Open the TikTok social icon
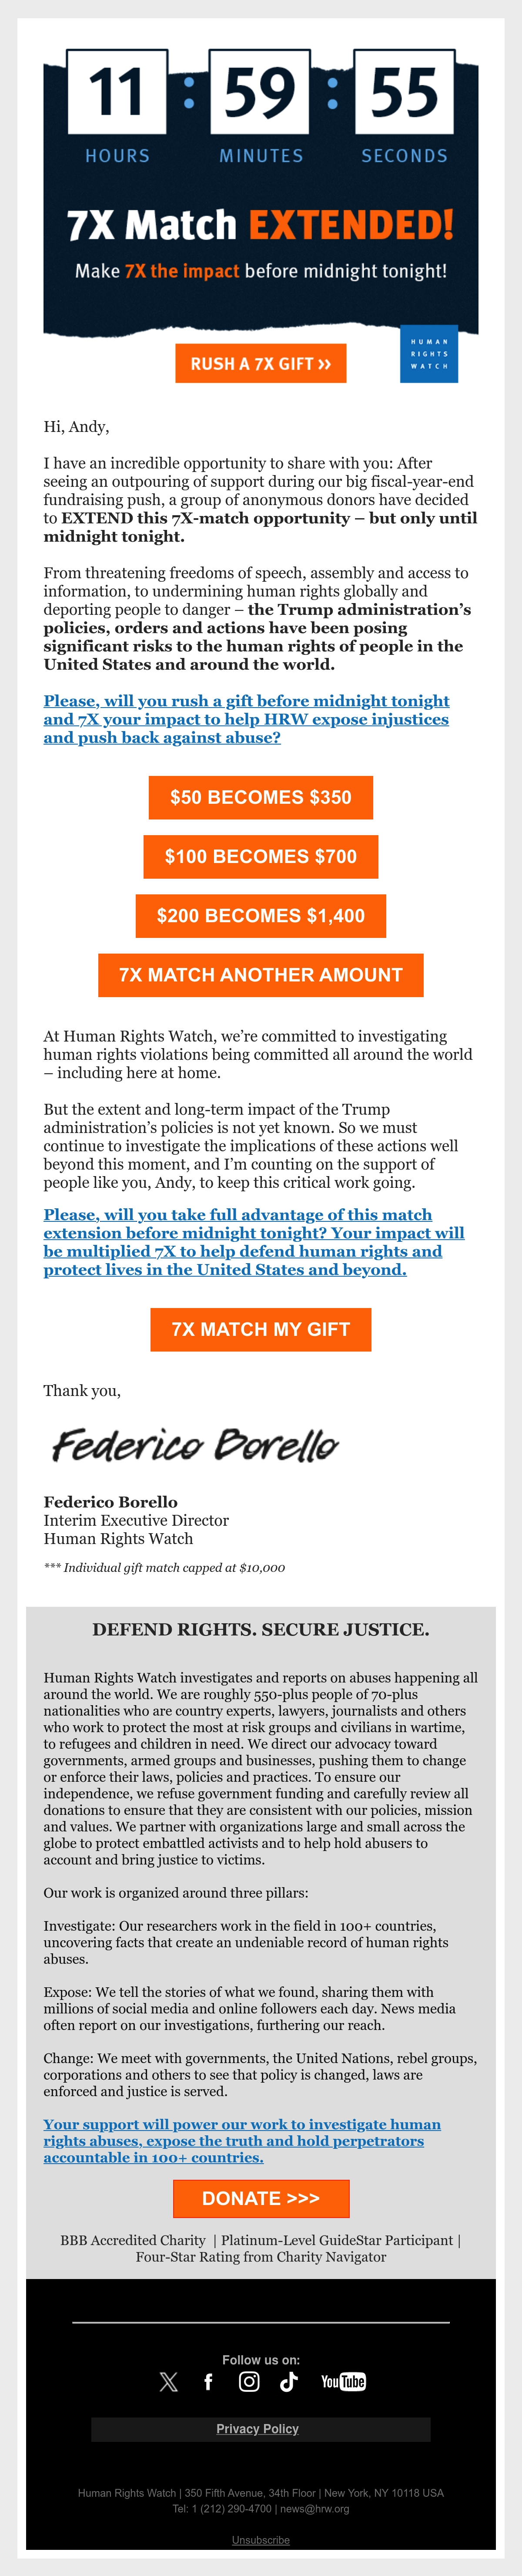This screenshot has width=522, height=2576. (x=288, y=2381)
